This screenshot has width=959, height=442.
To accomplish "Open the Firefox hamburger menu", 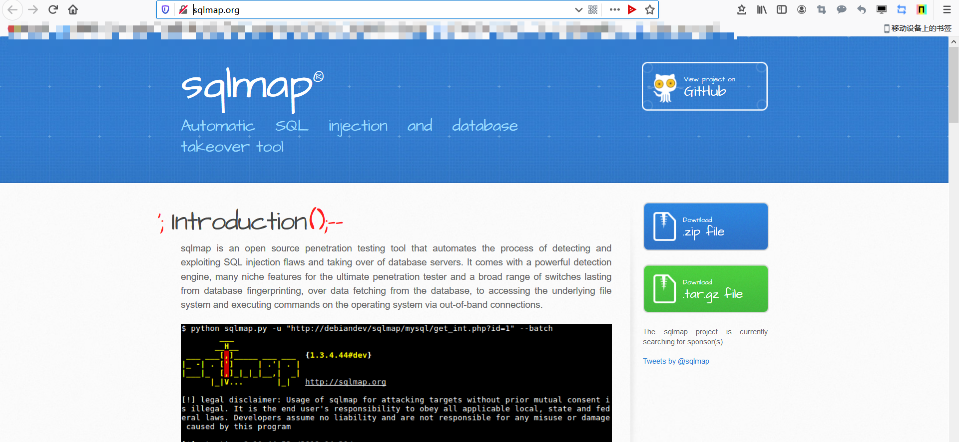I will coord(947,9).
